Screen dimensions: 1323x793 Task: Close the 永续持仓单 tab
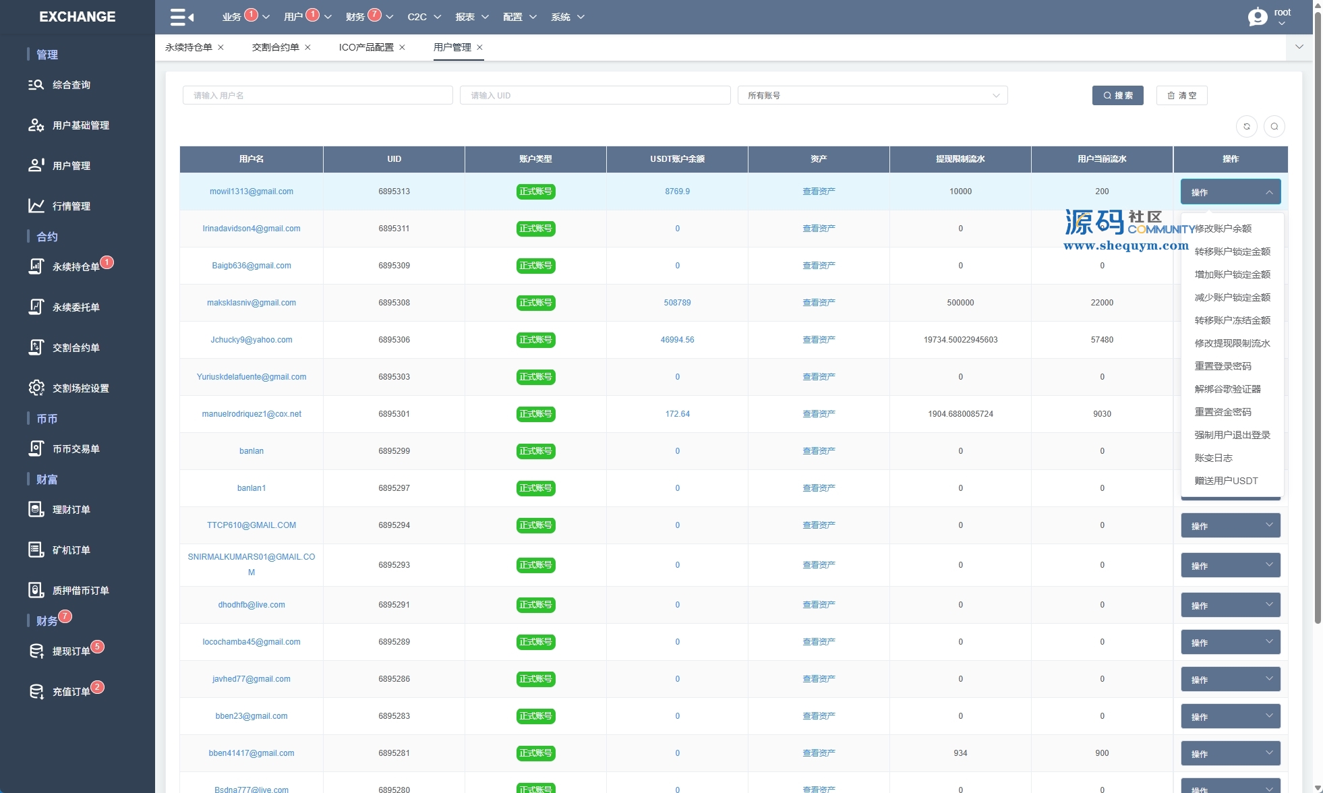220,47
